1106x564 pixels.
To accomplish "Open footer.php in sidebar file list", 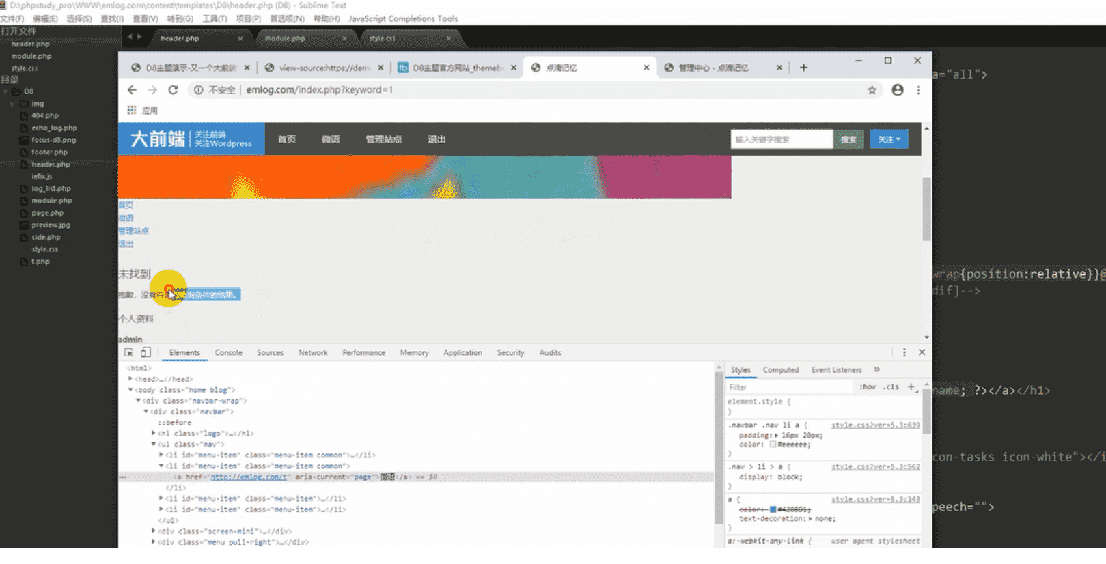I will point(49,152).
